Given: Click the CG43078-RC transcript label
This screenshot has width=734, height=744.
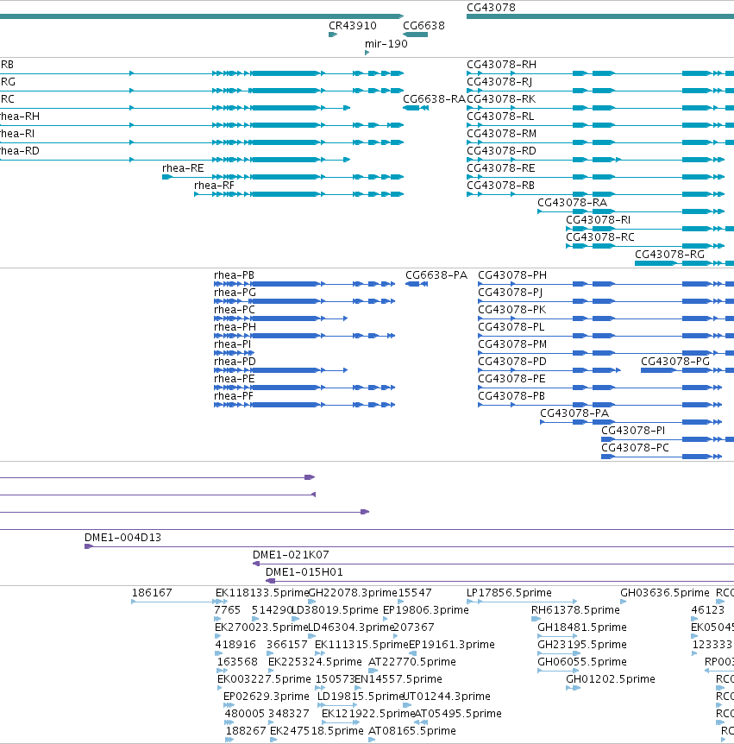Looking at the screenshot, I should click(x=599, y=237).
